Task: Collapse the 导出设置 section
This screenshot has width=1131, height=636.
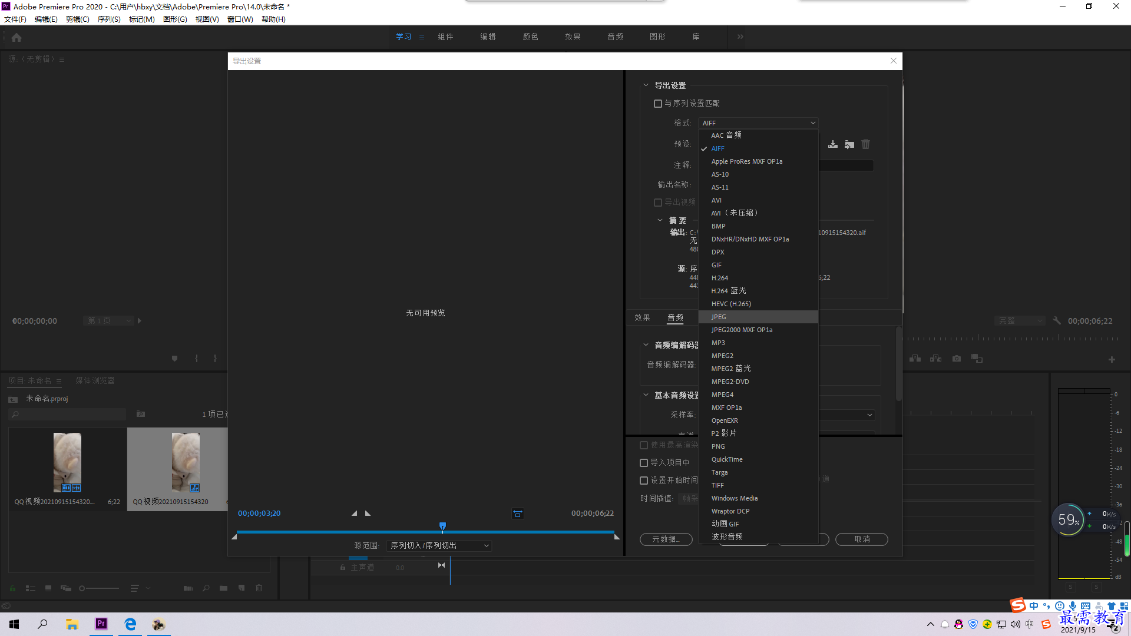Action: 646,85
